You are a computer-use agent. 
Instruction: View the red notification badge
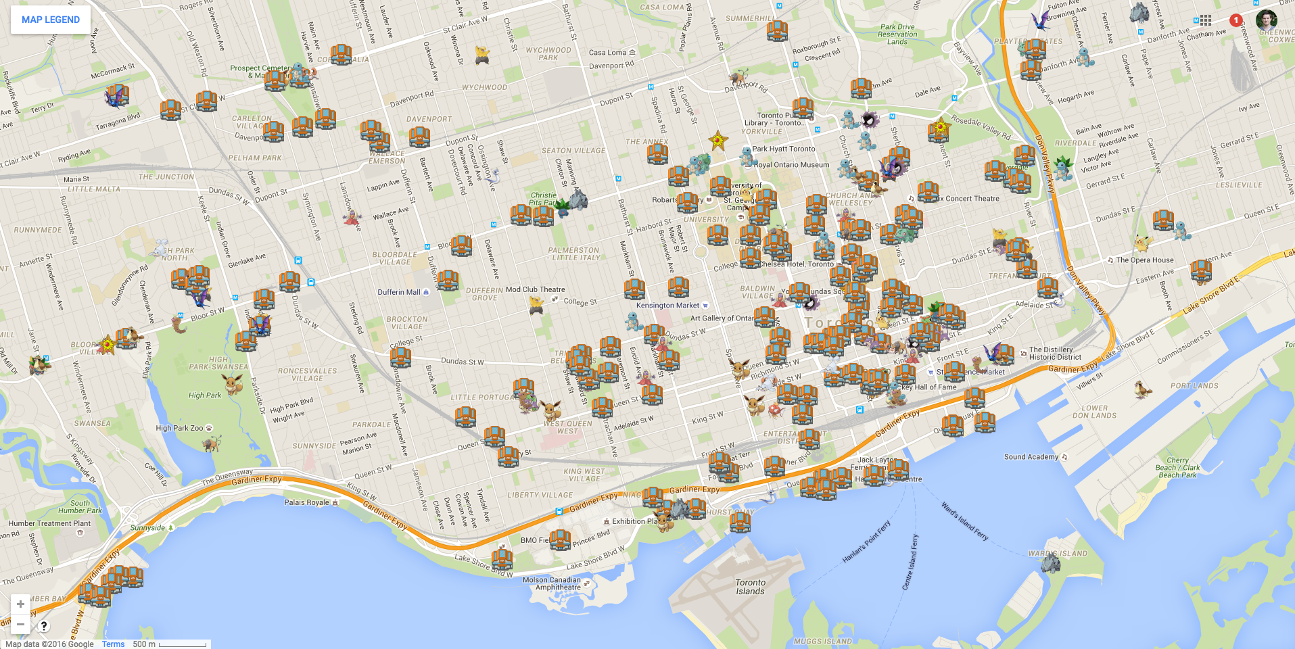(1235, 20)
